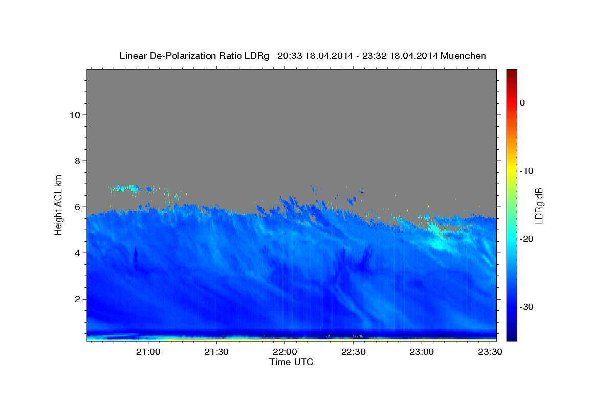Click the 22:30 time tick label
The height and width of the screenshot is (409, 614).
pos(353,352)
